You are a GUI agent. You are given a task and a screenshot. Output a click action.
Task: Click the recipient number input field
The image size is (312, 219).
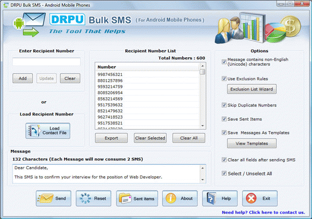pos(46,62)
